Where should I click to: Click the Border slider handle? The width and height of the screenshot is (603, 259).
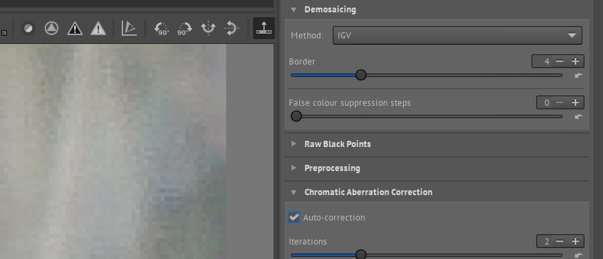pyautogui.click(x=361, y=75)
